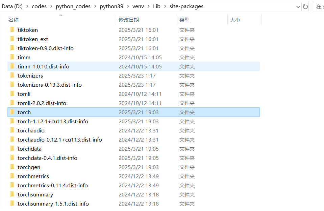Expand the chevron after Lib in path
This screenshot has width=324, height=211.
tap(165, 6)
